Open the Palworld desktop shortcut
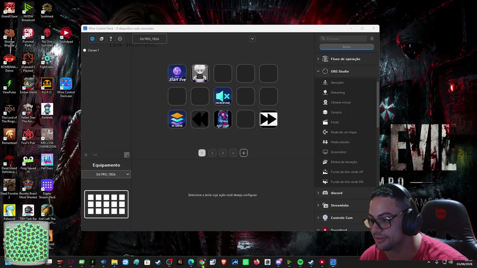Viewport: 477px width, 268px height. (x=9, y=212)
